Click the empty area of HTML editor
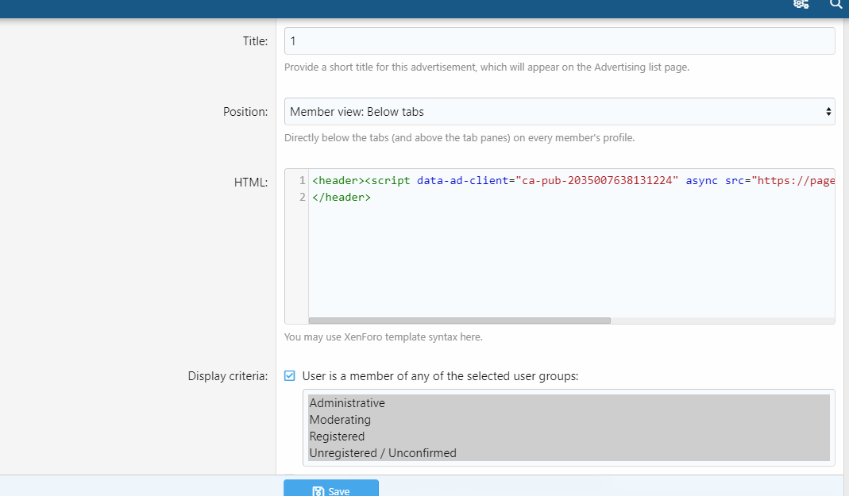 [572, 262]
